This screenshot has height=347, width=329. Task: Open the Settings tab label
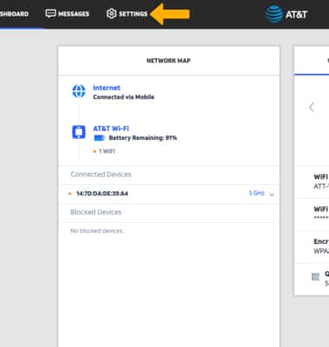point(133,14)
